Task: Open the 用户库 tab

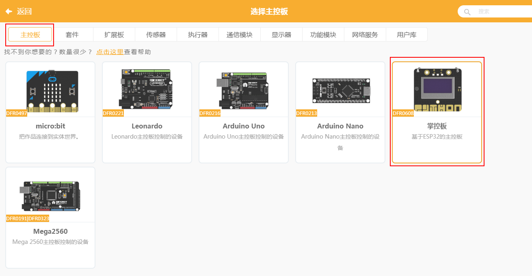Action: [407, 35]
